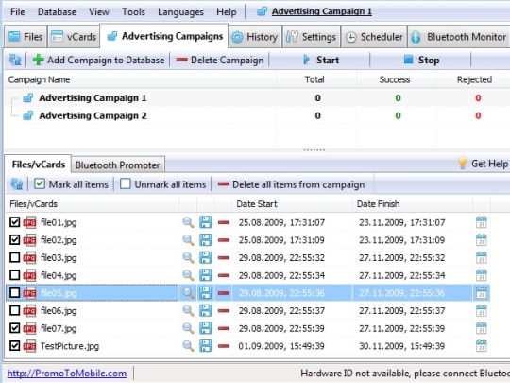Open the calendar icon for file01.jpg
This screenshot has width=510, height=383.
[x=482, y=222]
